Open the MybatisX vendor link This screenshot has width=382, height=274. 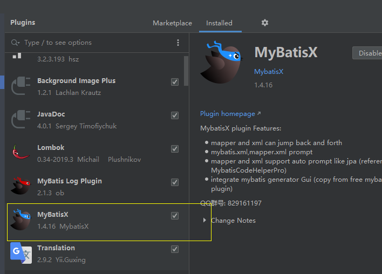click(269, 72)
